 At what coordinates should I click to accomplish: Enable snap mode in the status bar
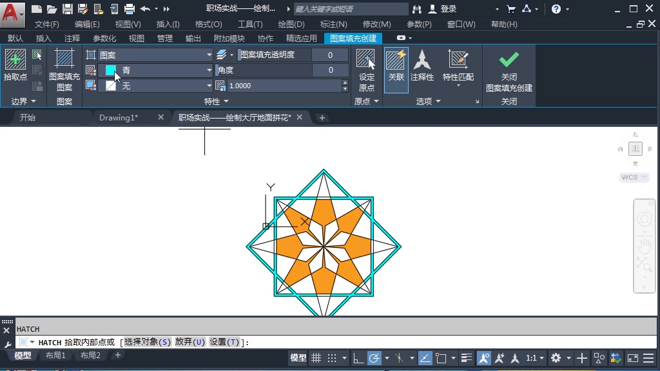coord(331,359)
